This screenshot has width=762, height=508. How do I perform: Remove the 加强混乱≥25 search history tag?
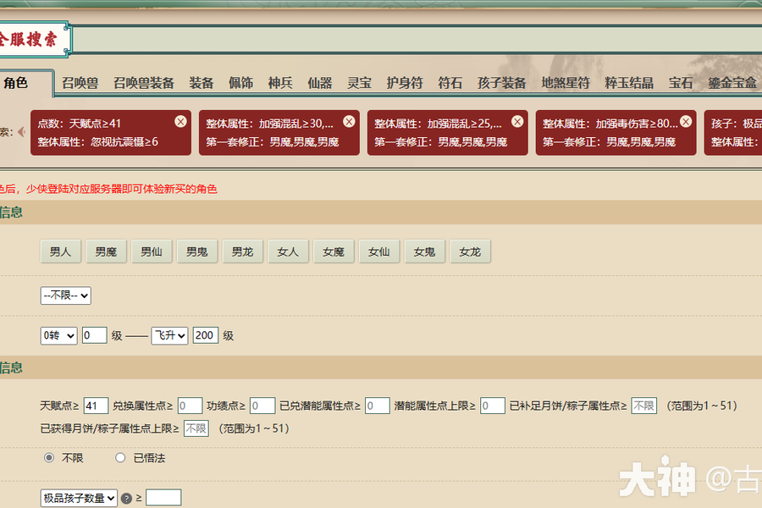tap(517, 122)
